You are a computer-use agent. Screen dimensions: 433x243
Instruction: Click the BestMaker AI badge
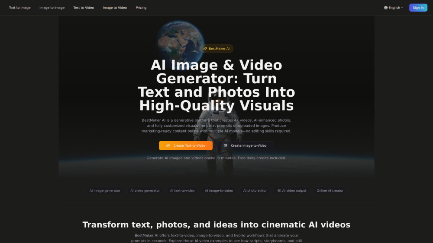[x=216, y=49]
